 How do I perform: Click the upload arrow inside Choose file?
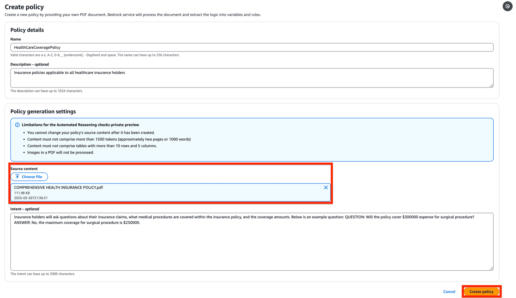(x=18, y=177)
